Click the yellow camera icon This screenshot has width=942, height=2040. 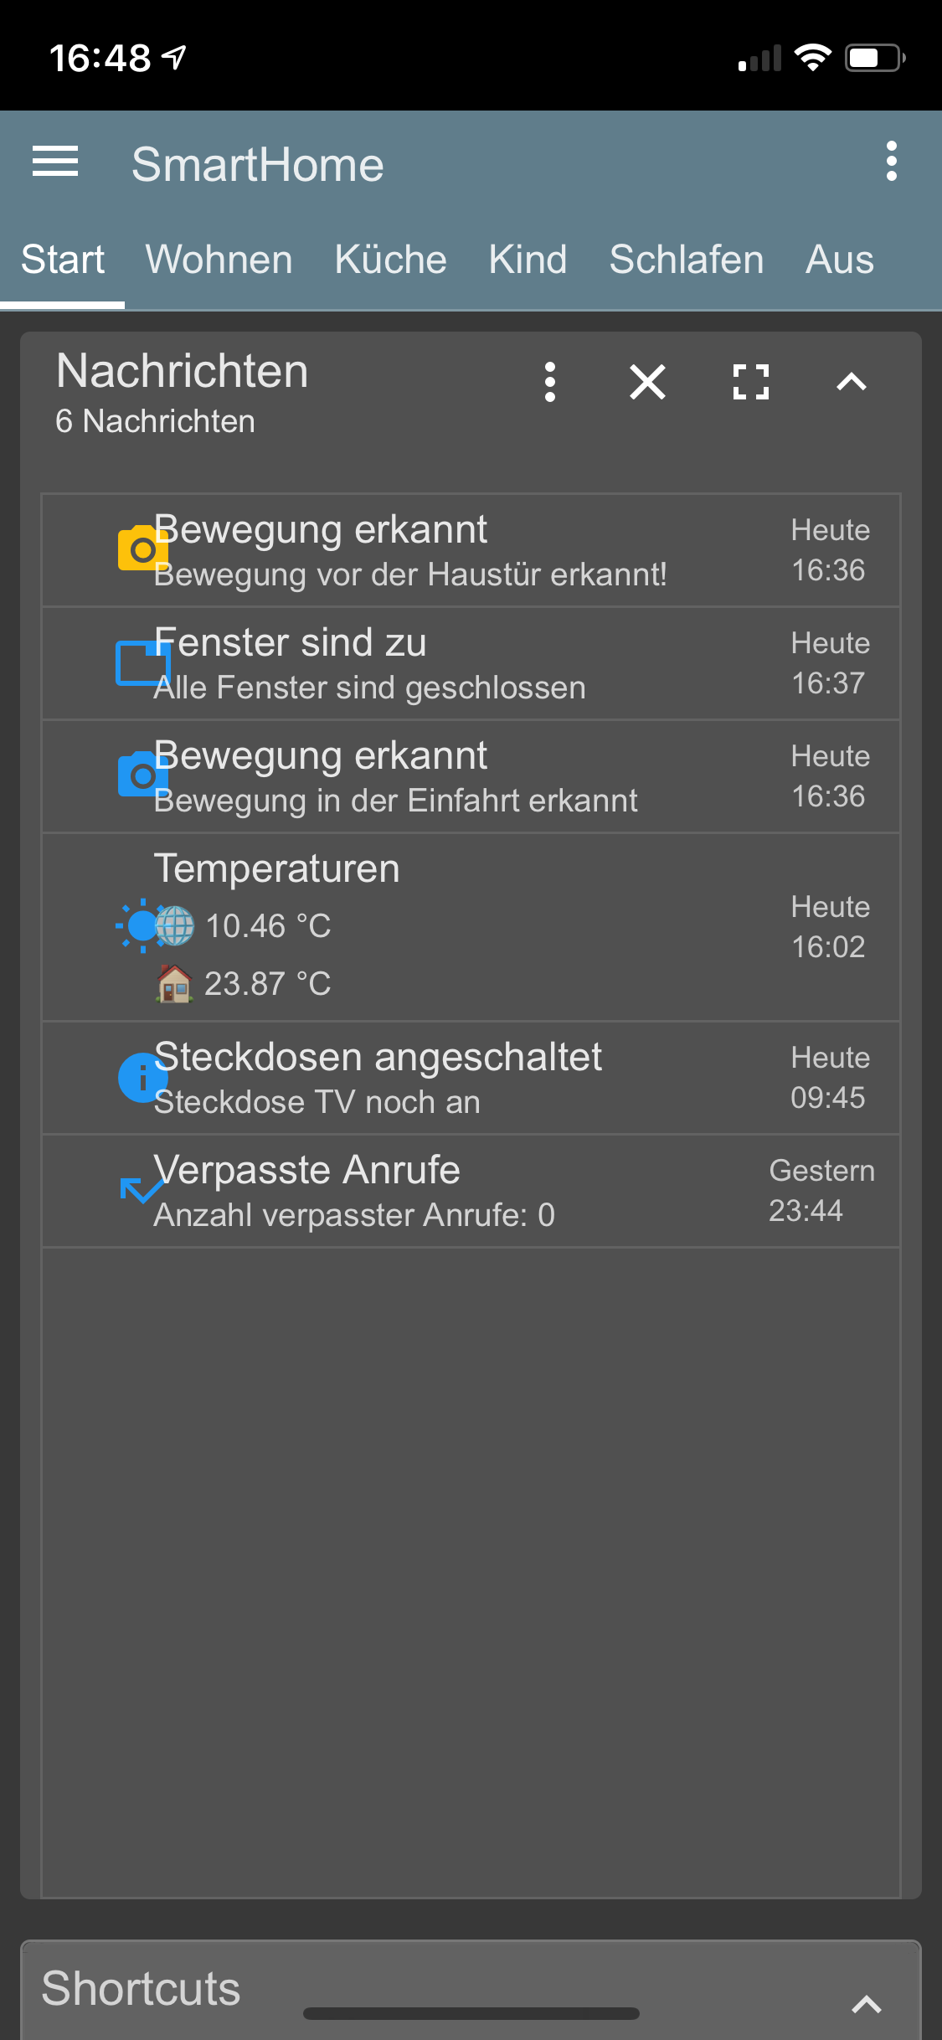pos(143,549)
